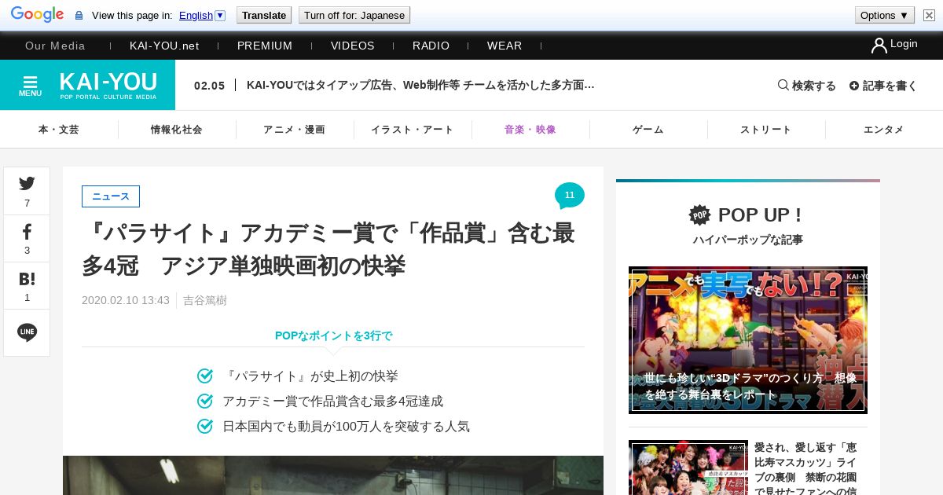Click the plus 記事を書く button

(883, 85)
